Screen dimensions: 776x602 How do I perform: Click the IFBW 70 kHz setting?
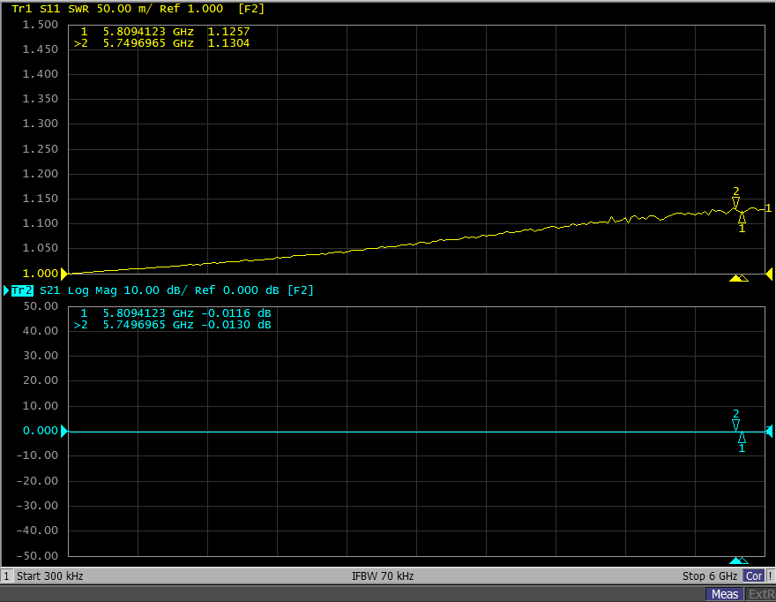(383, 576)
